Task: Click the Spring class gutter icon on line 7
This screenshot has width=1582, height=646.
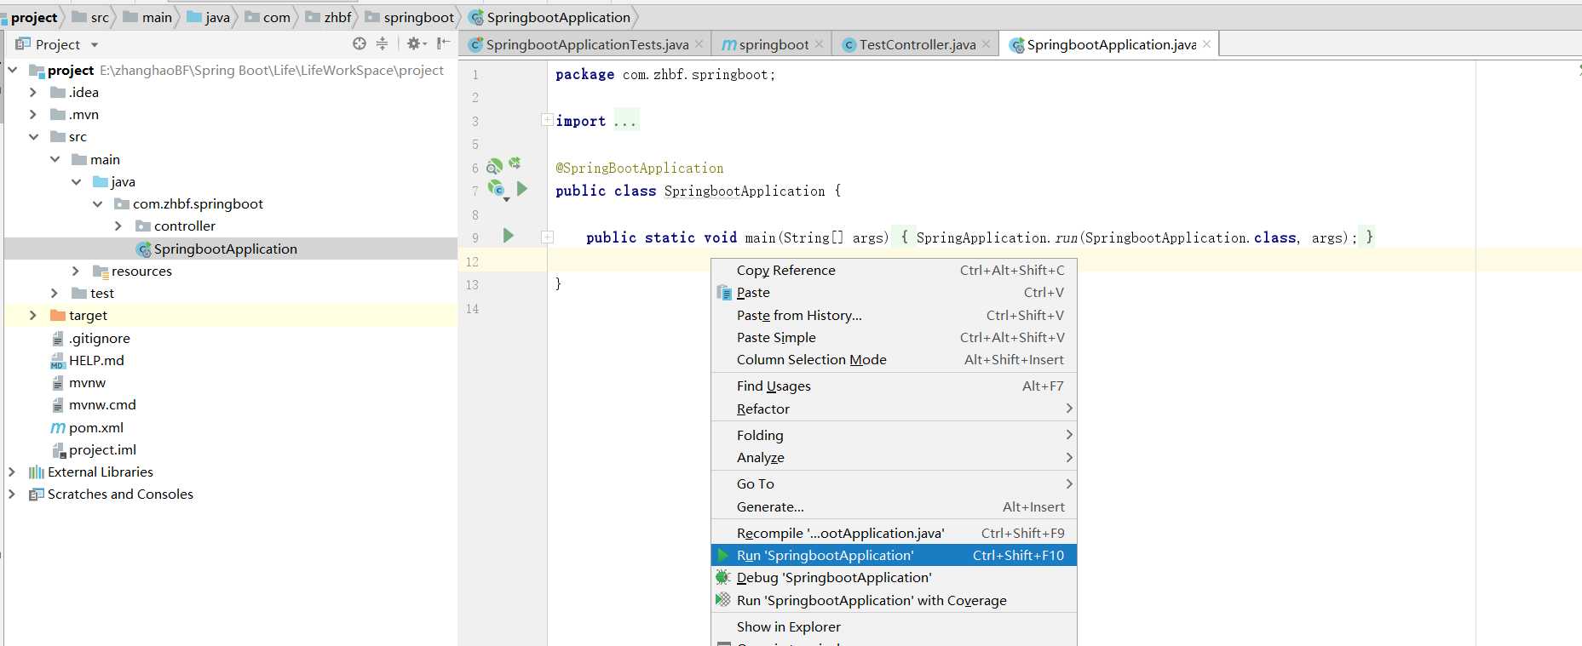Action: [x=496, y=188]
